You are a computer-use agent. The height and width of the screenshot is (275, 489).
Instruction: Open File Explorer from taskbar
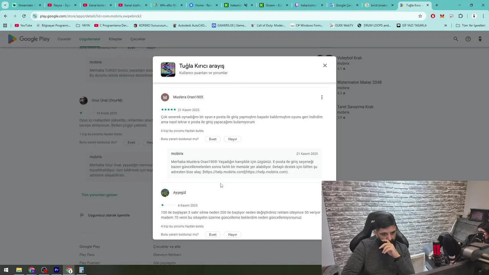pyautogui.click(x=19, y=270)
